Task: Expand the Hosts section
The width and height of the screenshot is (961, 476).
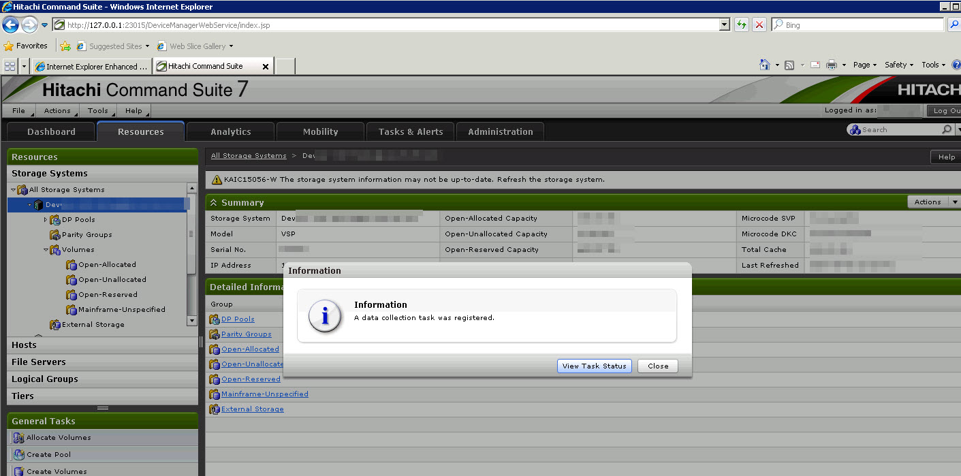Action: coord(102,345)
